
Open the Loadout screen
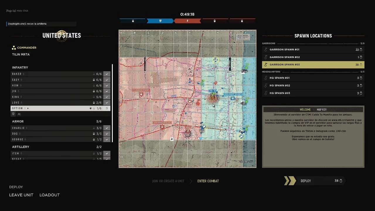pos(50,195)
